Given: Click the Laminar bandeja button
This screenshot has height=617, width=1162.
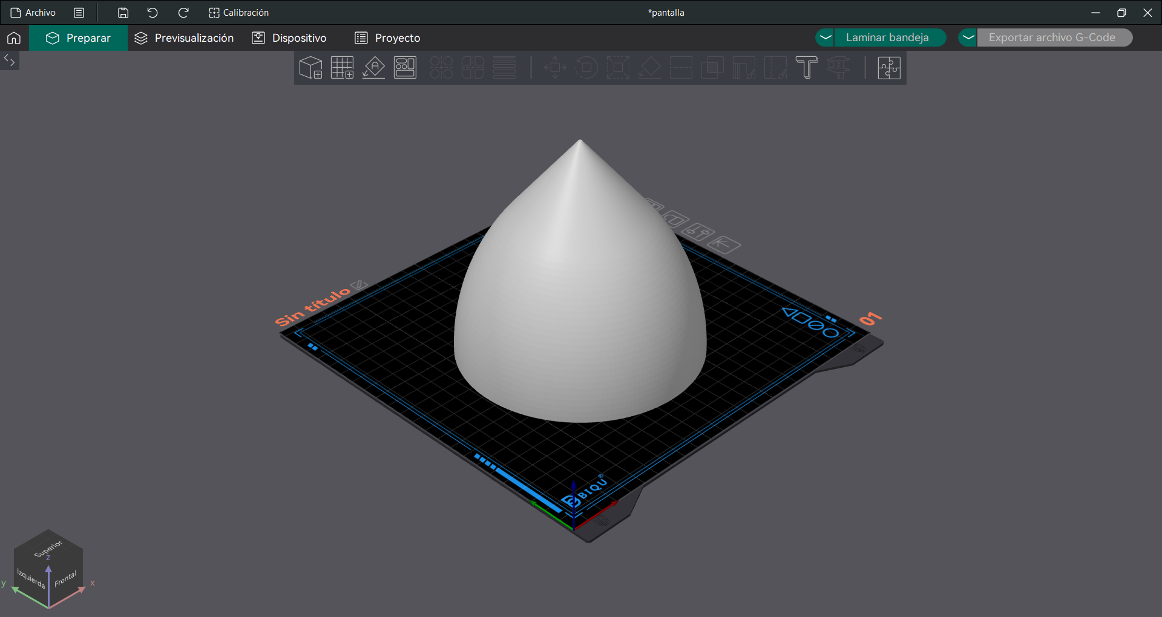Looking at the screenshot, I should click(x=887, y=38).
